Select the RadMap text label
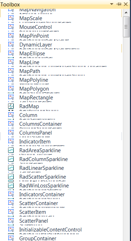The width and height of the screenshot is (131, 241). pyautogui.click(x=29, y=106)
